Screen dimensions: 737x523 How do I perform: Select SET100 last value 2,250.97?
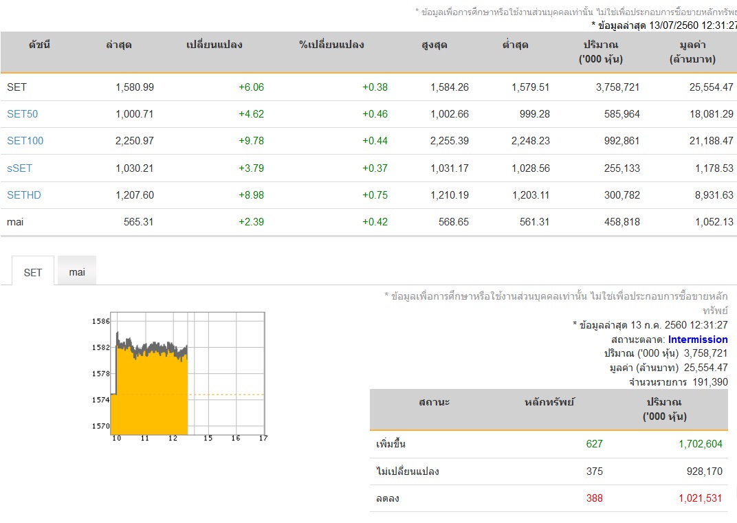coord(135,140)
